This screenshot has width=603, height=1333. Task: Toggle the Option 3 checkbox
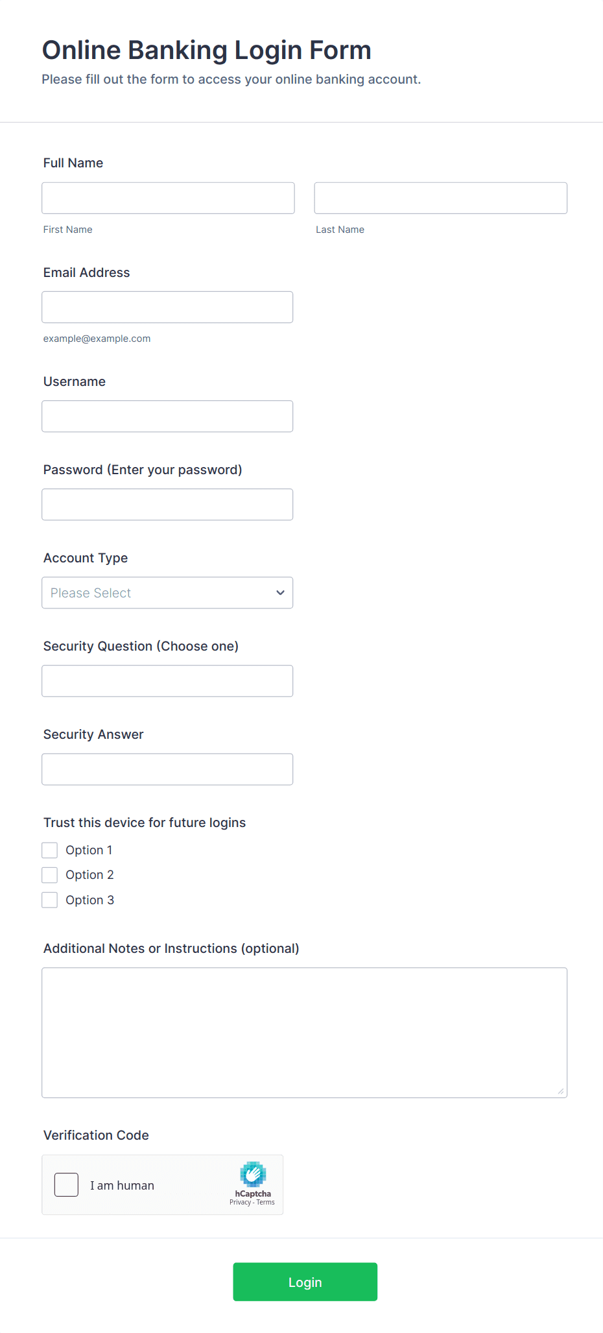point(50,900)
